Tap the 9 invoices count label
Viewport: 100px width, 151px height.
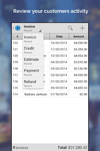[20, 148]
